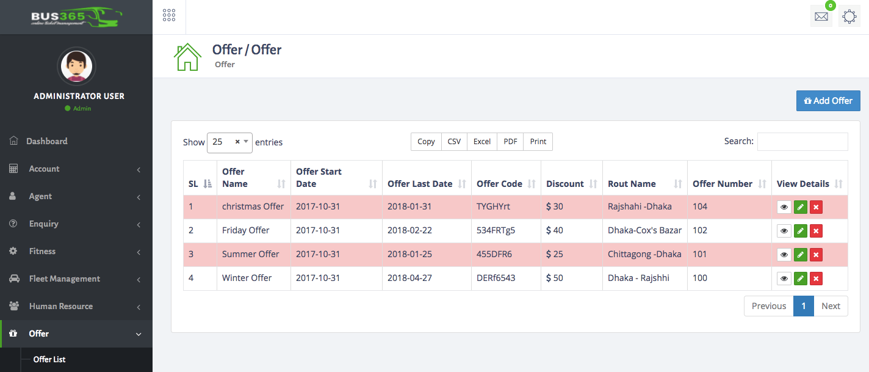
Task: Go to the Next page of offers
Action: [831, 305]
